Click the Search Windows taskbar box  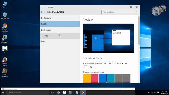coord(27,93)
